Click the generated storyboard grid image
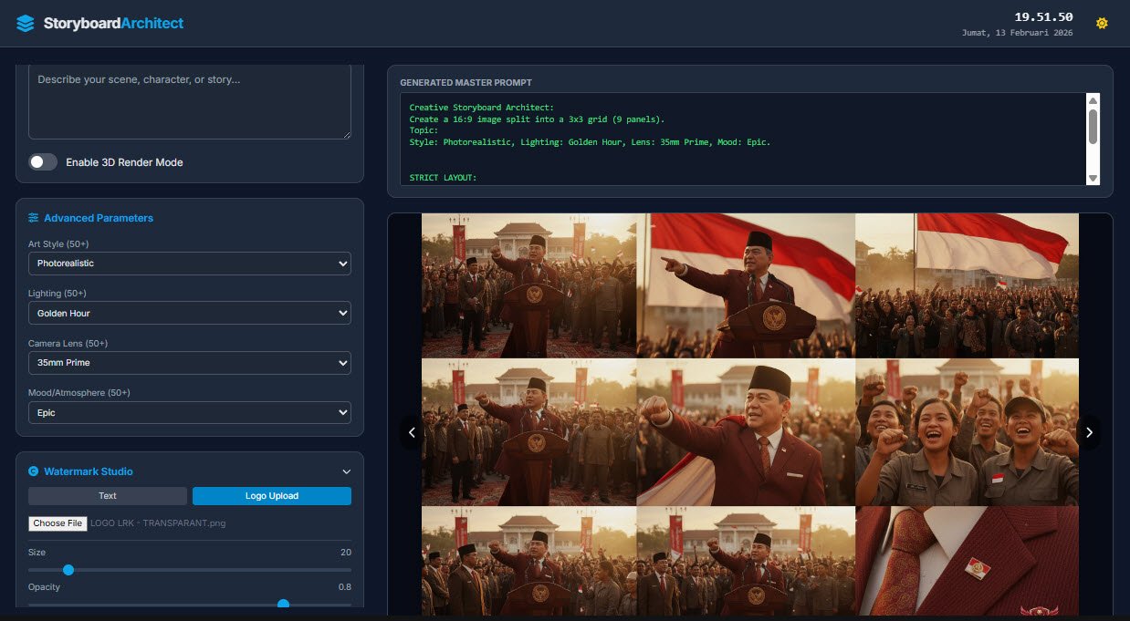Screen dimensions: 1130x621 pos(749,414)
